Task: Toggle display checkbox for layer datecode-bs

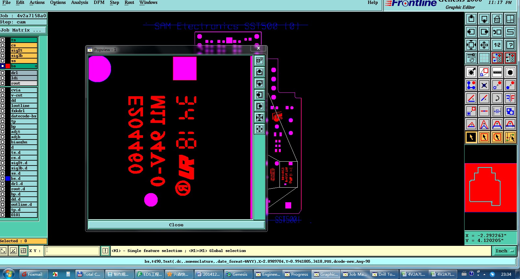Action: pyautogui.click(x=3, y=116)
